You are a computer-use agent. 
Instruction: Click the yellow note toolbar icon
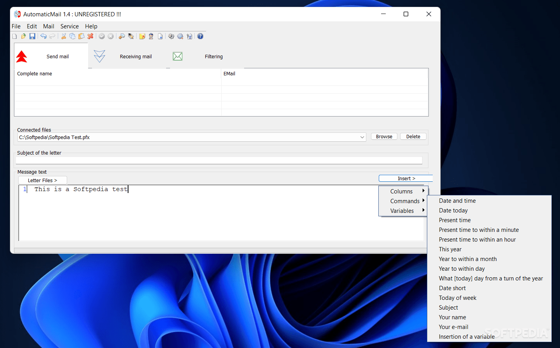point(142,36)
